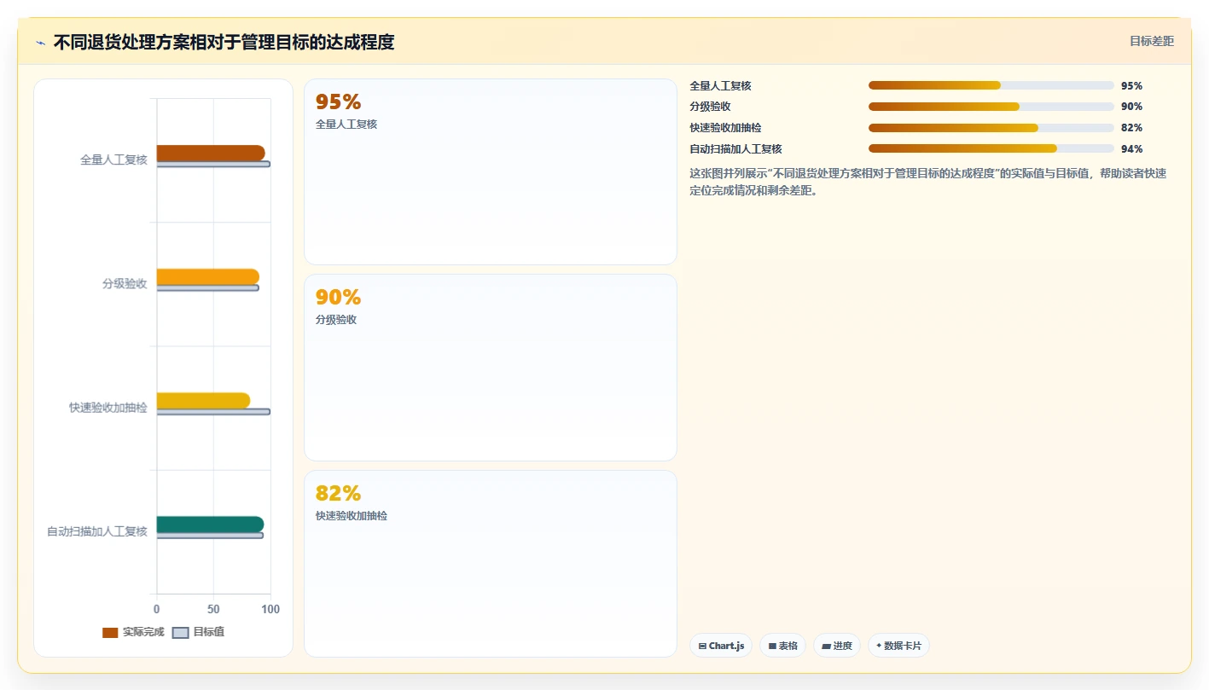The height and width of the screenshot is (690, 1209).
Task: Select the 表格 tag chip
Action: (x=782, y=646)
